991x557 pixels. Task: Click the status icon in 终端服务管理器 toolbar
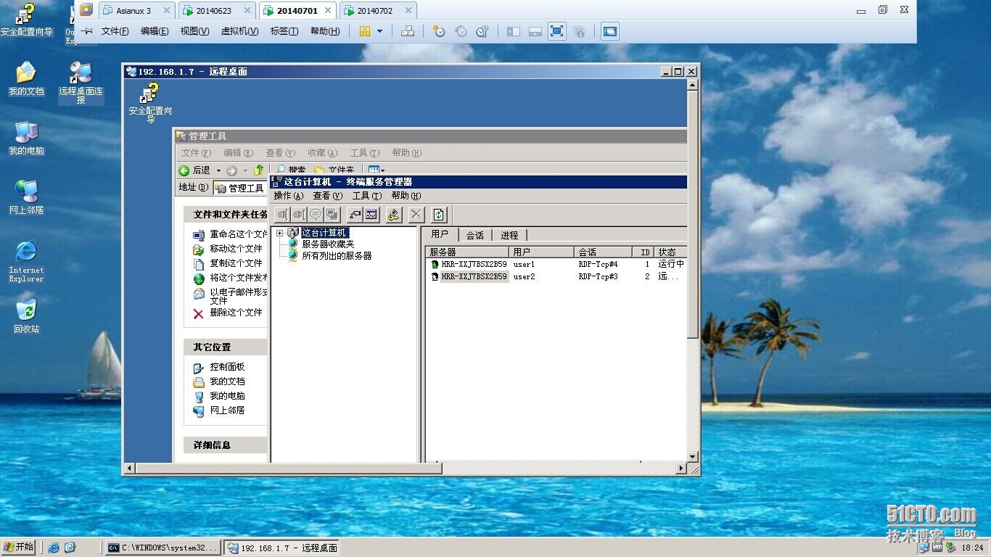(x=371, y=214)
